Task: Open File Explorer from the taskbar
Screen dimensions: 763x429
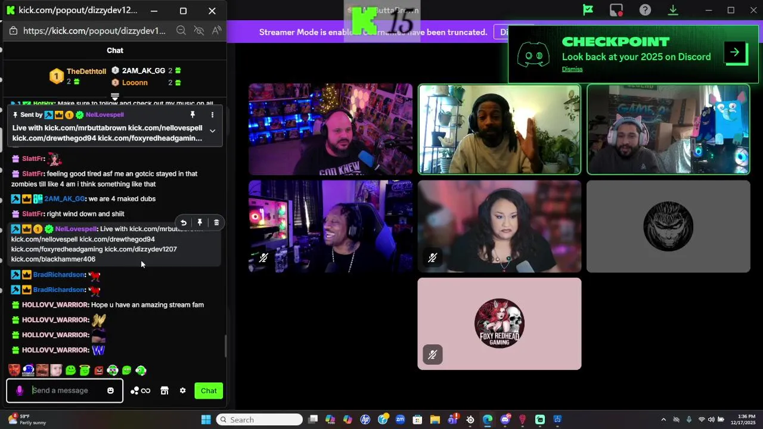Action: 435,419
